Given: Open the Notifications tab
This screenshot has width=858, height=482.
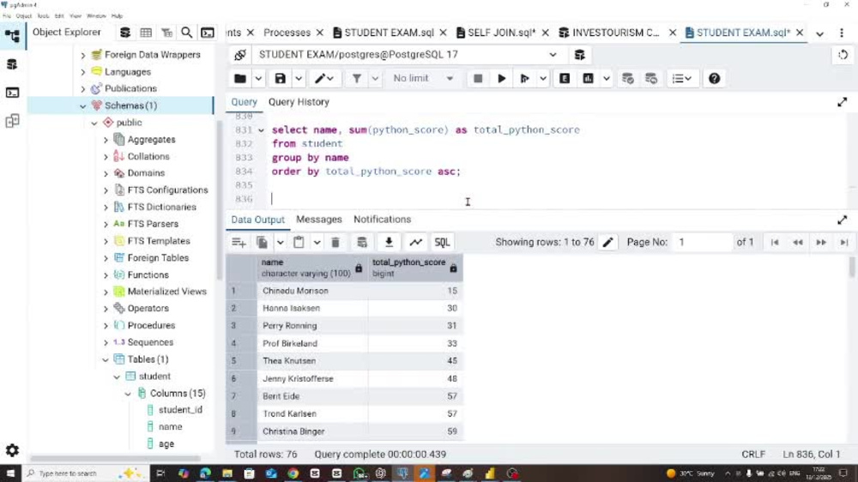Looking at the screenshot, I should point(382,220).
